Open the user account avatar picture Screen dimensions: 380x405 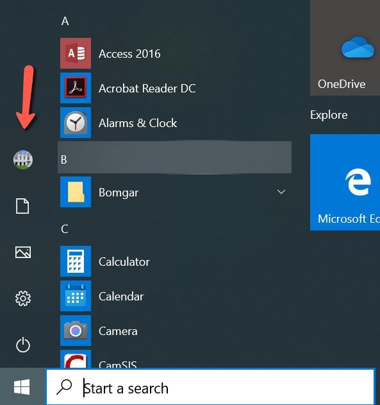click(x=23, y=160)
